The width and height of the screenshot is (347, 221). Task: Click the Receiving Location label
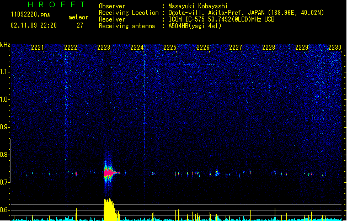click(129, 13)
